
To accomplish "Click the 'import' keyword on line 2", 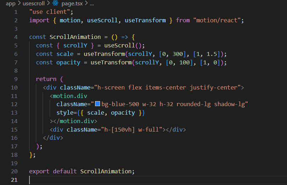I will click(x=39, y=20).
